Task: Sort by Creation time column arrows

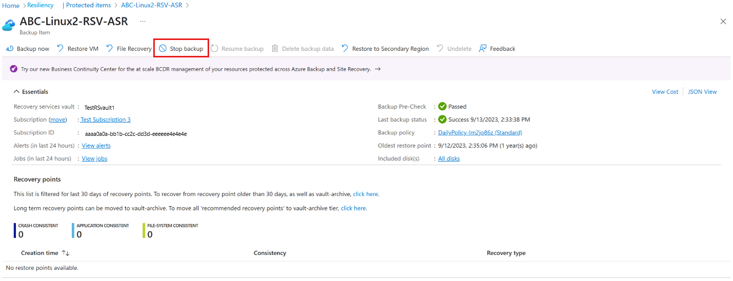Action: pyautogui.click(x=65, y=253)
